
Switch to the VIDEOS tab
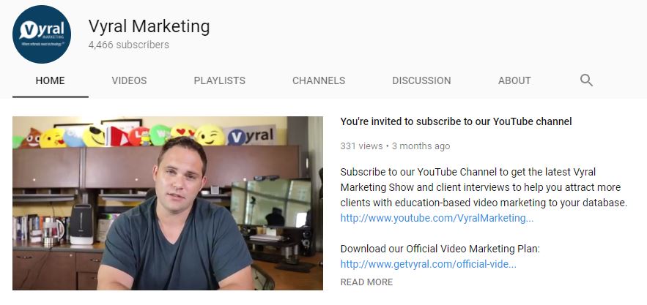pos(129,80)
